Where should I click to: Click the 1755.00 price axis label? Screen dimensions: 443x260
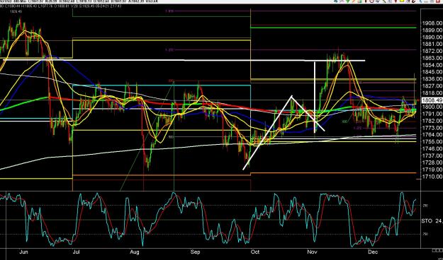pyautogui.click(x=432, y=142)
